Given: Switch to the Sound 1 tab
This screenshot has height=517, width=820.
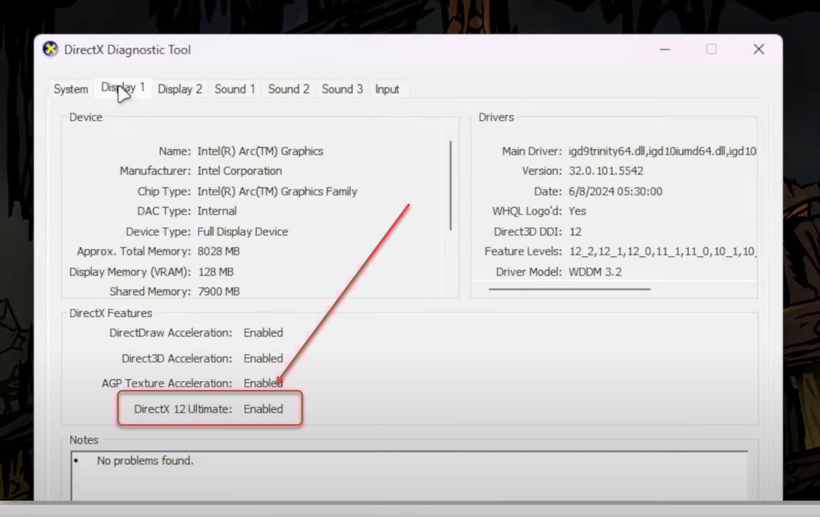Looking at the screenshot, I should [x=235, y=89].
